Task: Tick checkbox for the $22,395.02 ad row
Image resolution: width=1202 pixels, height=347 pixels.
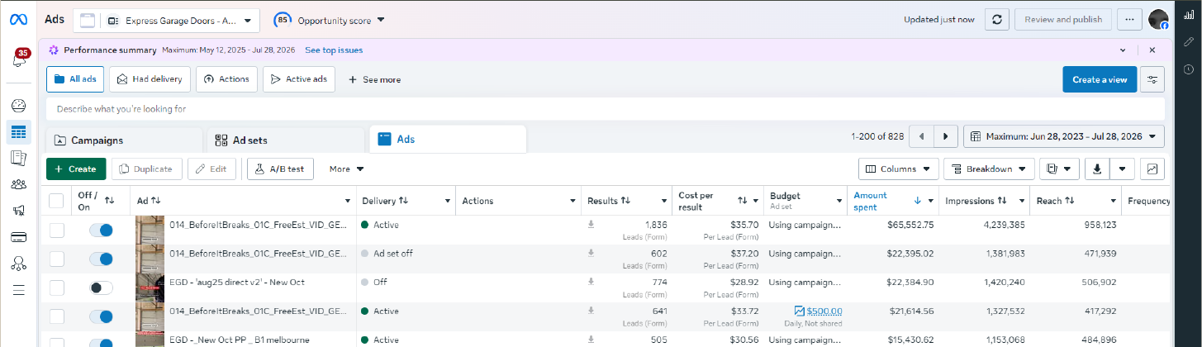Action: pos(56,259)
